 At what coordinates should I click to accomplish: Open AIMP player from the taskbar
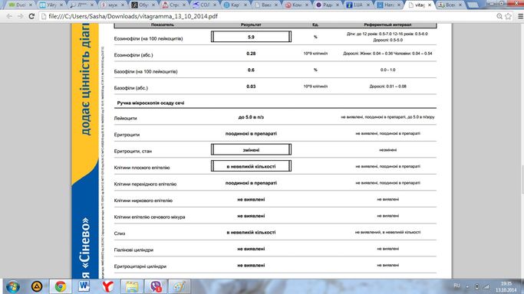[37, 286]
